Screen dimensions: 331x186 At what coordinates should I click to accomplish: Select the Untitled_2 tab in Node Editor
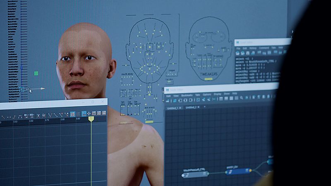[x=191, y=107]
